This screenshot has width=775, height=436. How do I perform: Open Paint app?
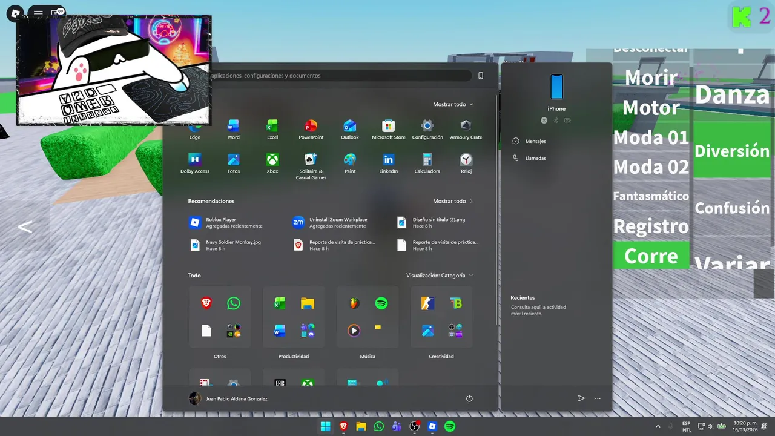[x=349, y=163]
